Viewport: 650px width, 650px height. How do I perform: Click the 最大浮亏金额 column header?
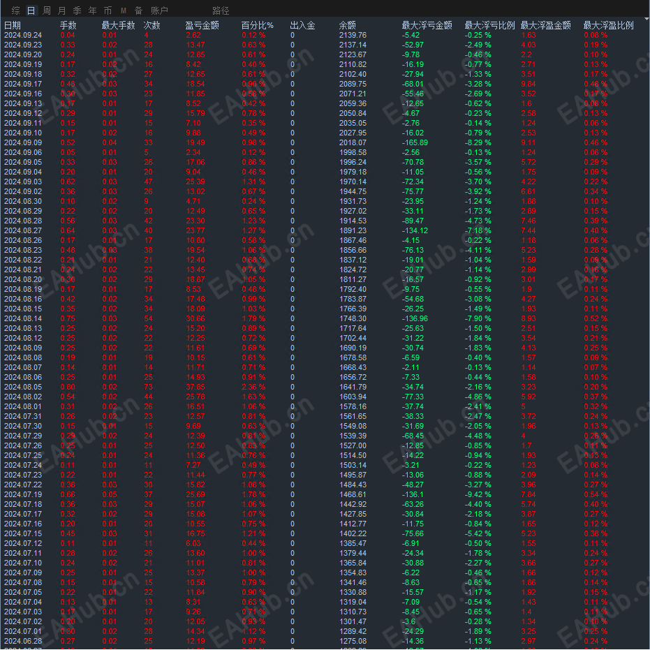tap(427, 25)
